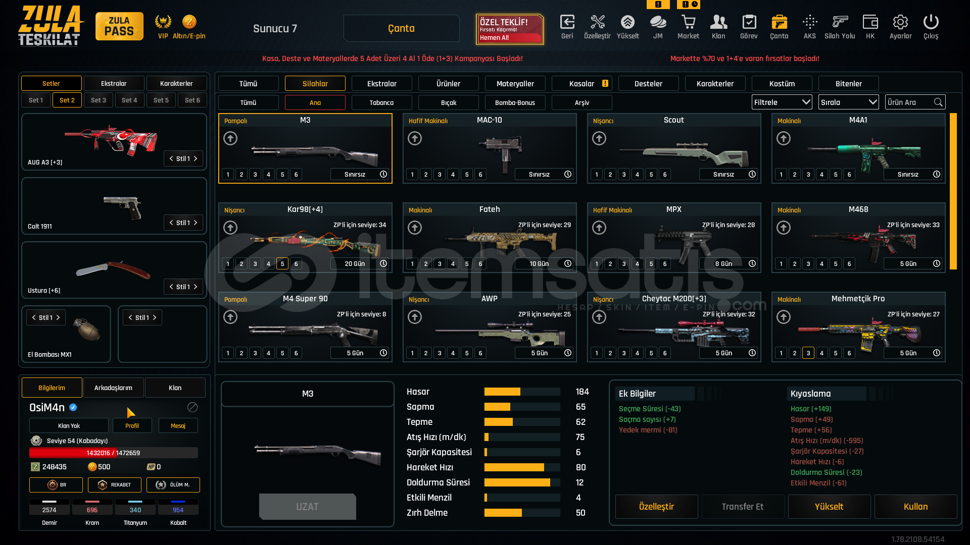Open Ayarlar settings gear
Screen dimensions: 970x545
pos(900,22)
